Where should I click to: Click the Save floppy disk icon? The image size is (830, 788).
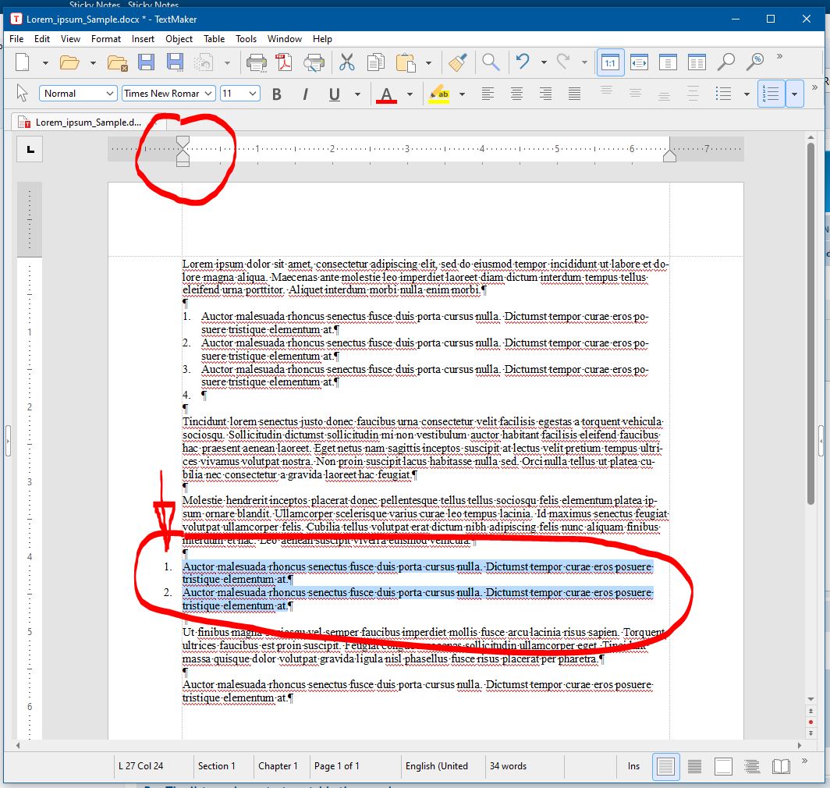(x=146, y=62)
